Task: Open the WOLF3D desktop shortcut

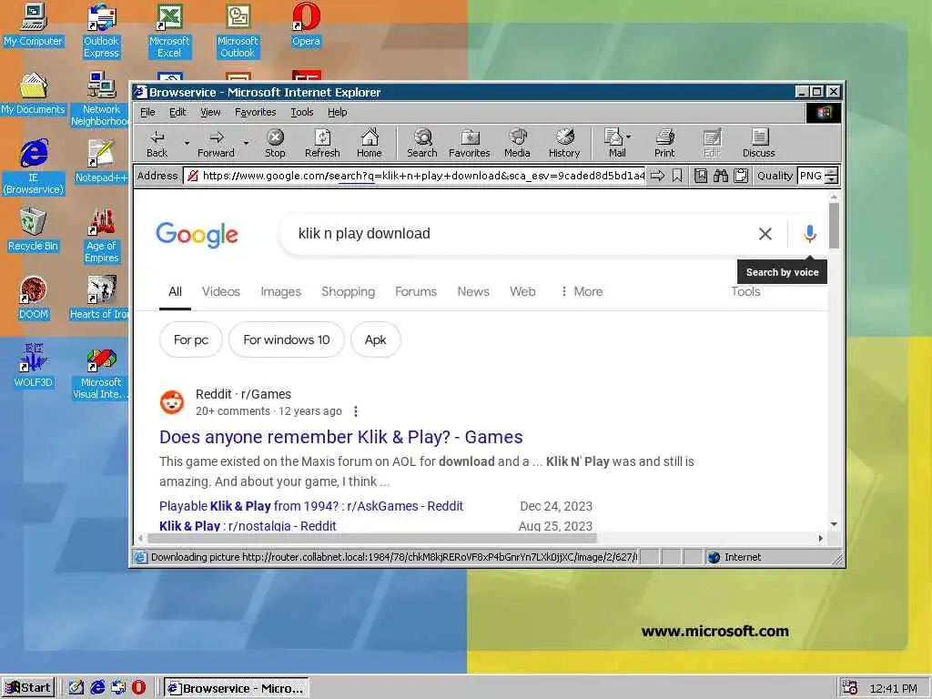Action: pyautogui.click(x=34, y=366)
